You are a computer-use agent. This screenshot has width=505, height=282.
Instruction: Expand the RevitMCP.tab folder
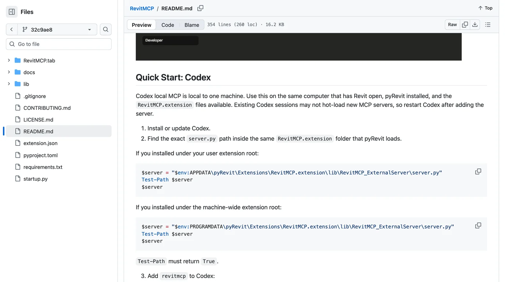coord(9,60)
